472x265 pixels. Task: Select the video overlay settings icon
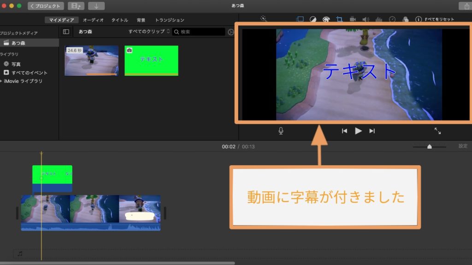(300, 19)
